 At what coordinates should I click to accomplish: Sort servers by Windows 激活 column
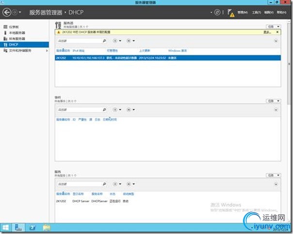178,51
